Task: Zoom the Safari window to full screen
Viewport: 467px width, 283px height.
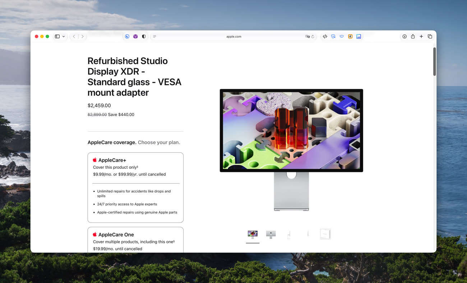Action: tap(47, 37)
